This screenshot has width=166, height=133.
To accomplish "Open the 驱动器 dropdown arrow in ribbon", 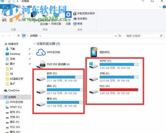I will tap(49, 24).
